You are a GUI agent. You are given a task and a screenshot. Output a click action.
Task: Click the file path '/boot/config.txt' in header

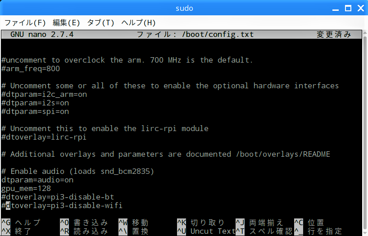(218, 35)
